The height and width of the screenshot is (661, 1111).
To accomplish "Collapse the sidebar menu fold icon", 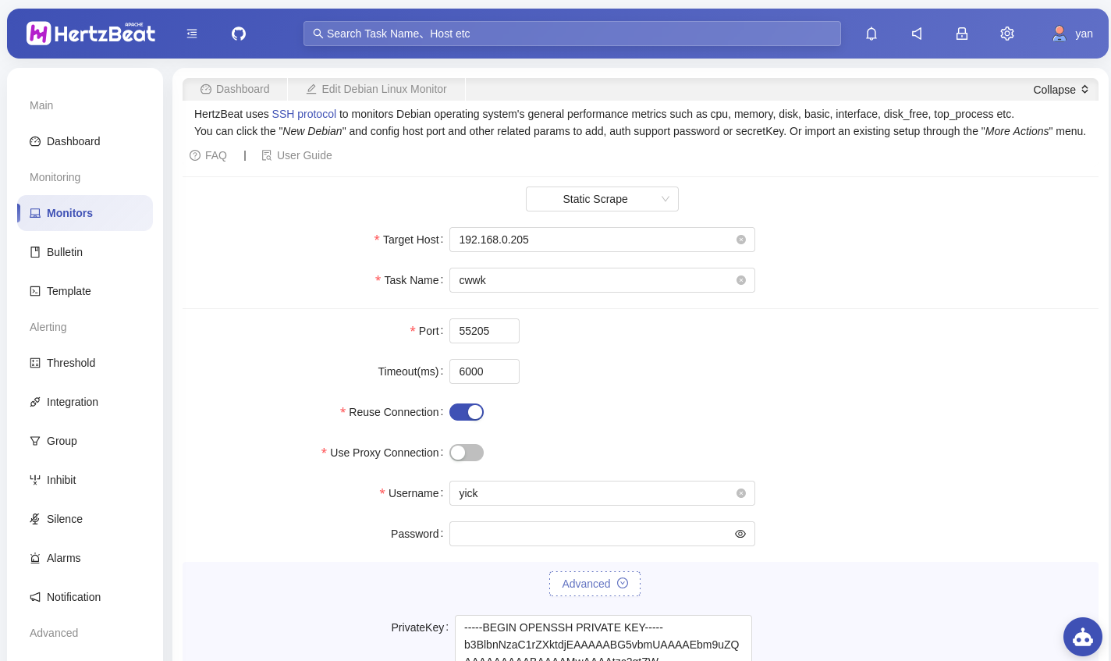I will [x=192, y=34].
